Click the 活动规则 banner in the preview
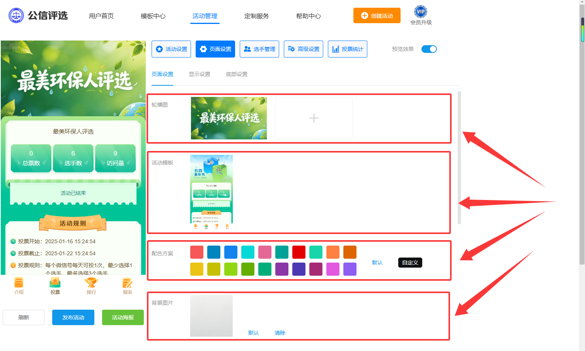This screenshot has width=585, height=351. pyautogui.click(x=73, y=223)
